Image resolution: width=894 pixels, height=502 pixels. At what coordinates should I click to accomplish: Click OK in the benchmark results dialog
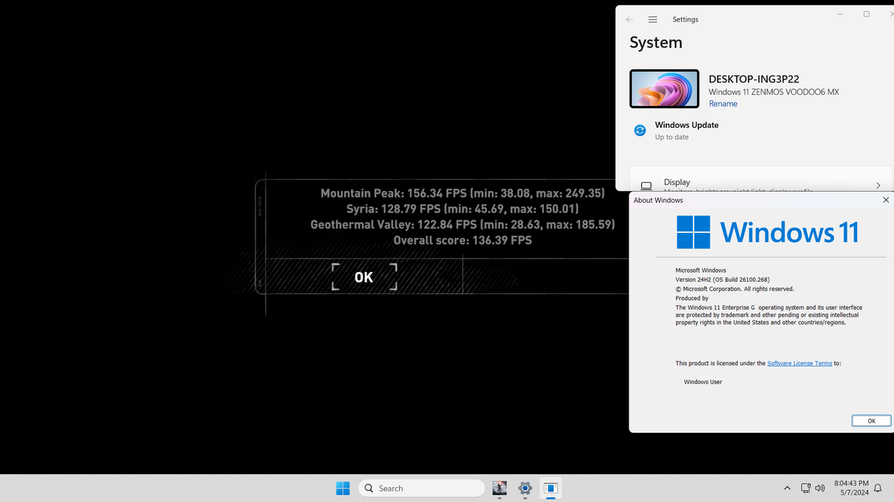click(x=364, y=277)
